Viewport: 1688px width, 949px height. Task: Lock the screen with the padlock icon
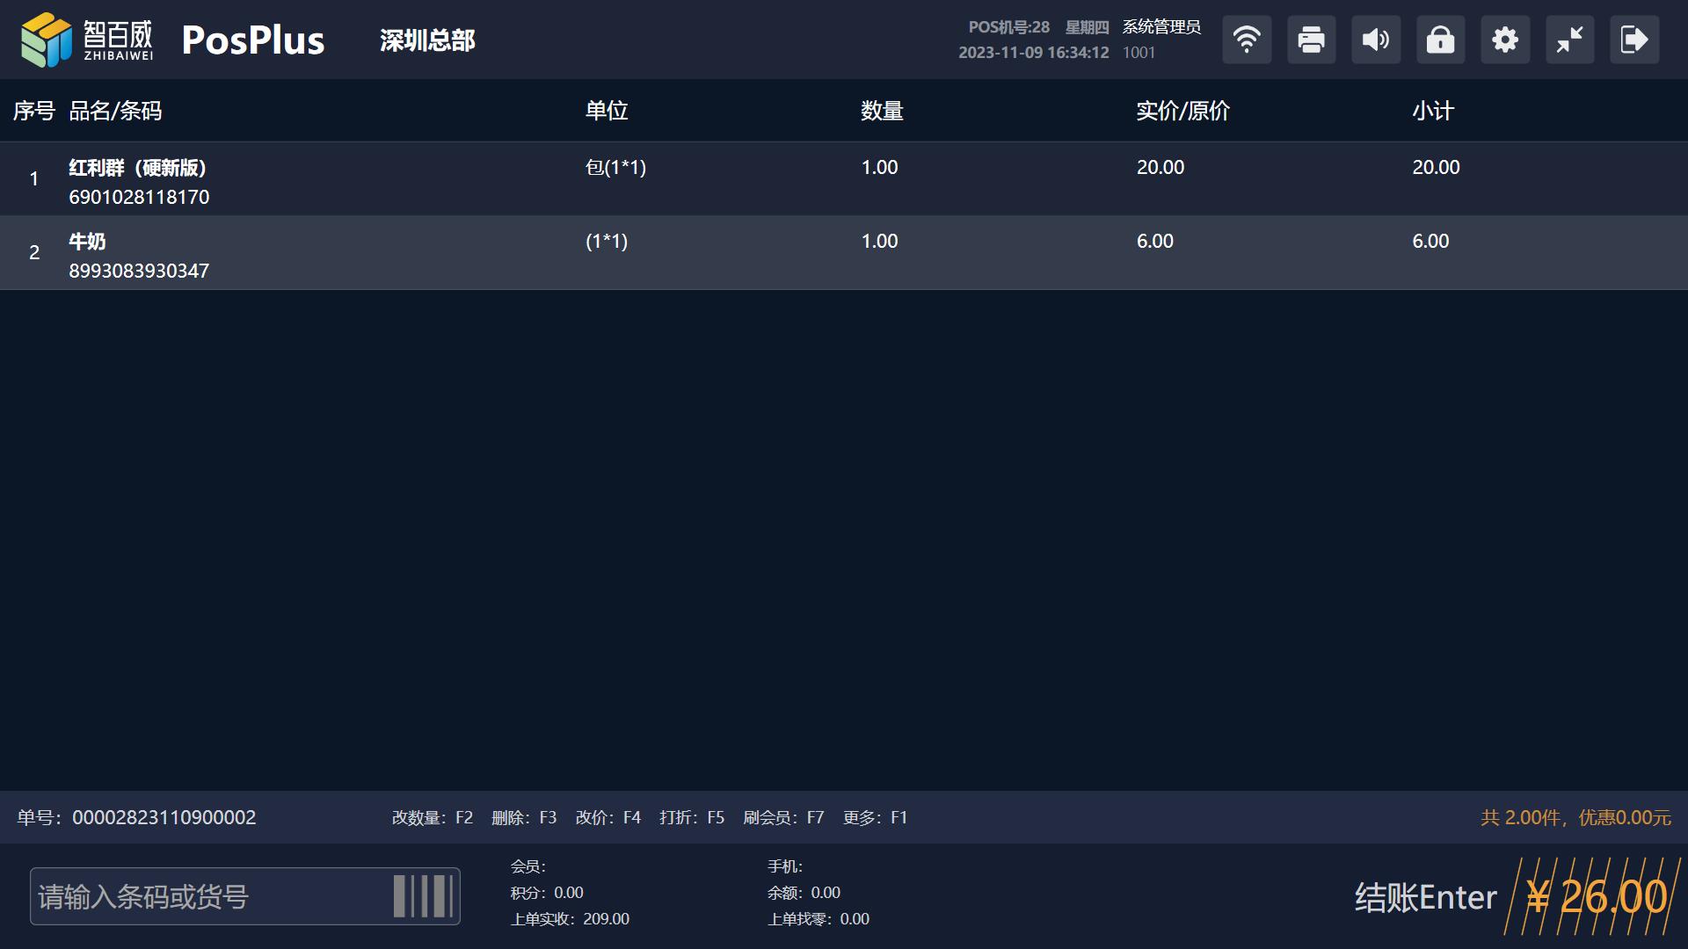click(1440, 40)
